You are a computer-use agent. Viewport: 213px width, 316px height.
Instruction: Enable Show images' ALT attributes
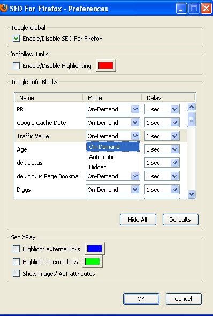[x=16, y=274]
